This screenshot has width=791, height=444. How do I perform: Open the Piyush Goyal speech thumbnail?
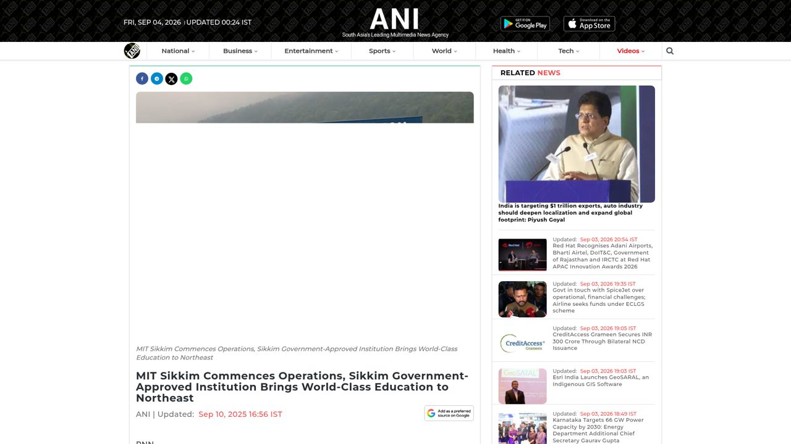577,144
